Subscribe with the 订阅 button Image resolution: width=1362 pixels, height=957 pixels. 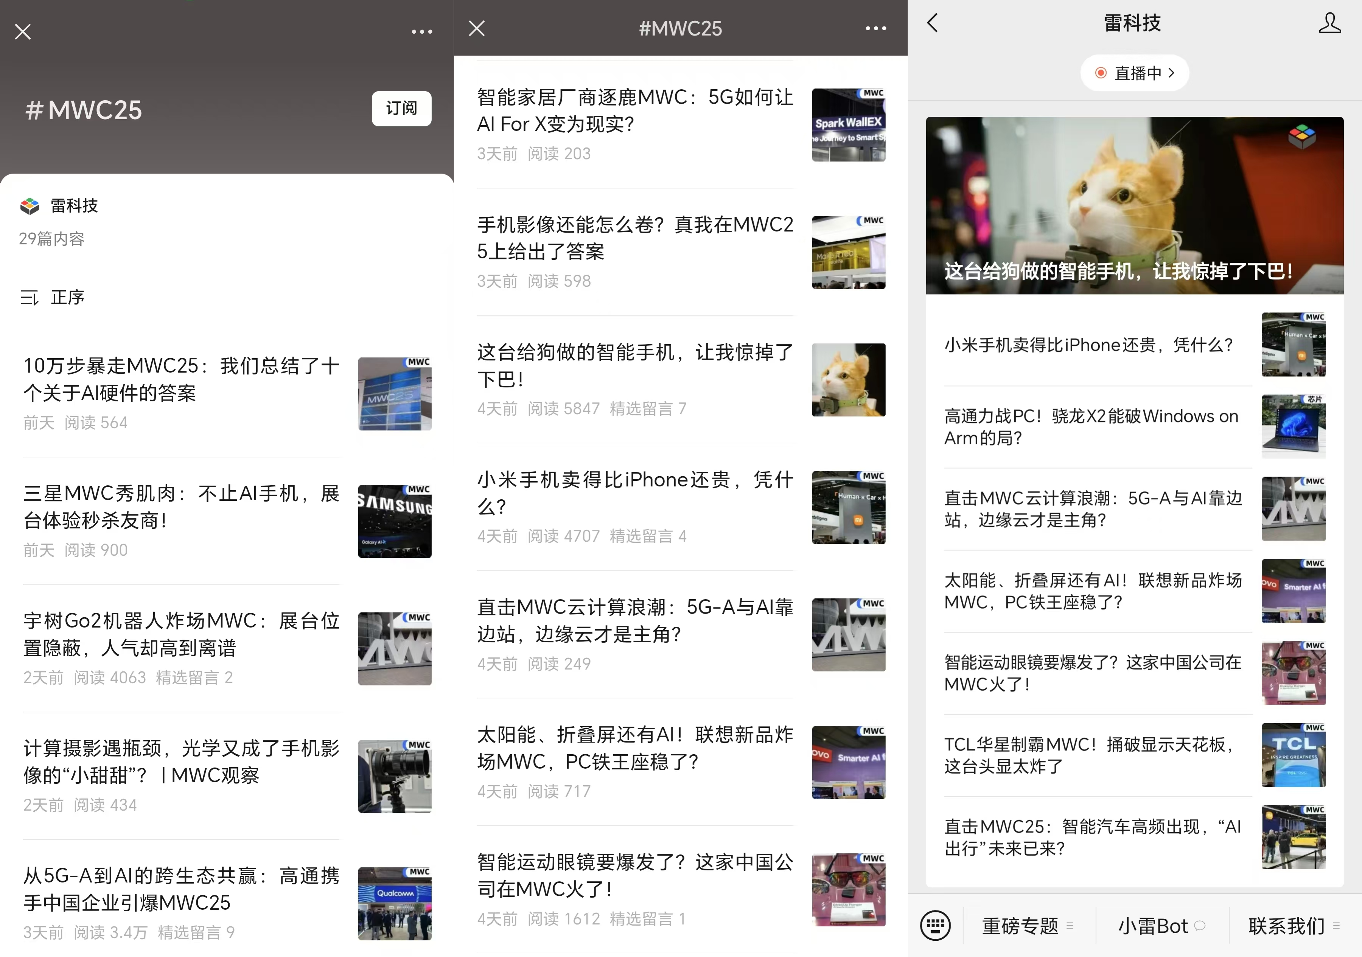point(401,109)
